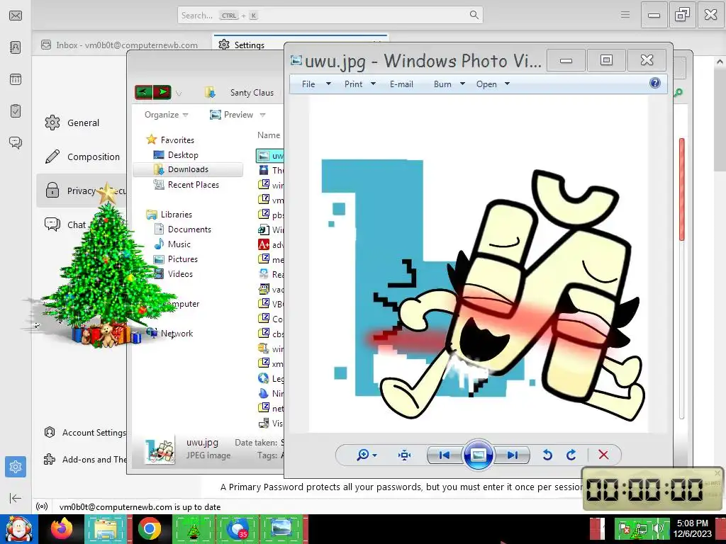This screenshot has width=726, height=544.
Task: Select Documents library in Explorer
Action: pos(189,229)
